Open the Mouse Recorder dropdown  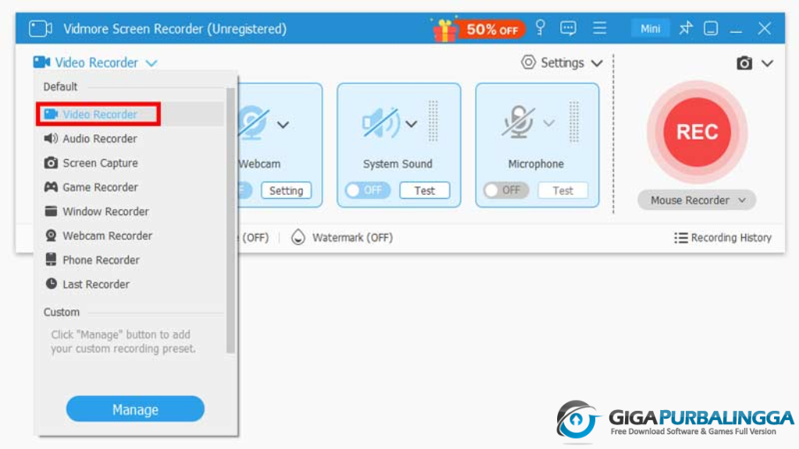pos(697,200)
